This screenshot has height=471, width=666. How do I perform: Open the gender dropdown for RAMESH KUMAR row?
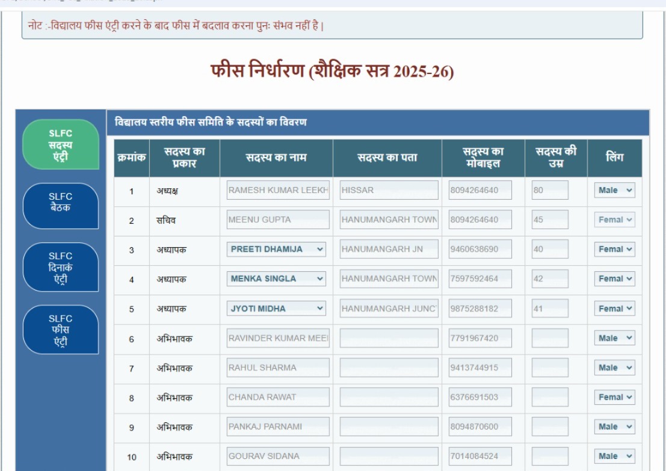pos(615,190)
